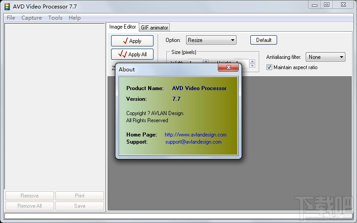Open the avlandesign.com home page link
The width and height of the screenshot is (357, 223).
tap(195, 135)
